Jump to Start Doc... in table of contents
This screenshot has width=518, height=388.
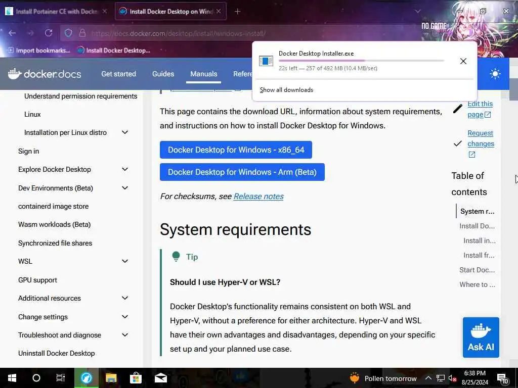coord(477,270)
